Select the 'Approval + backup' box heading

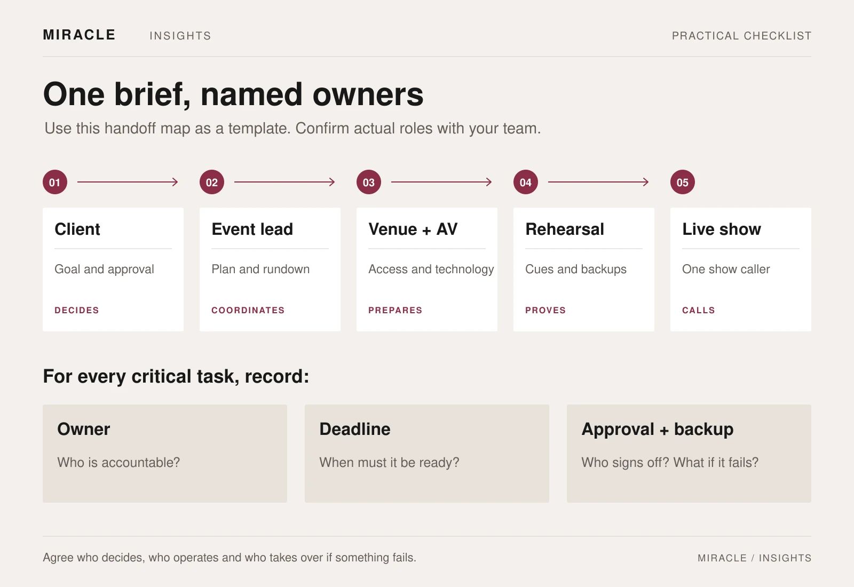[658, 430]
